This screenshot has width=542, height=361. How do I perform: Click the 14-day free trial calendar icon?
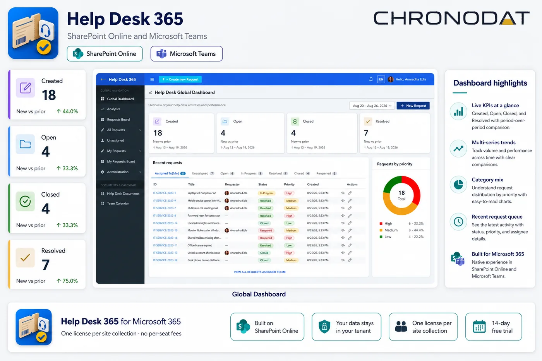tap(479, 327)
